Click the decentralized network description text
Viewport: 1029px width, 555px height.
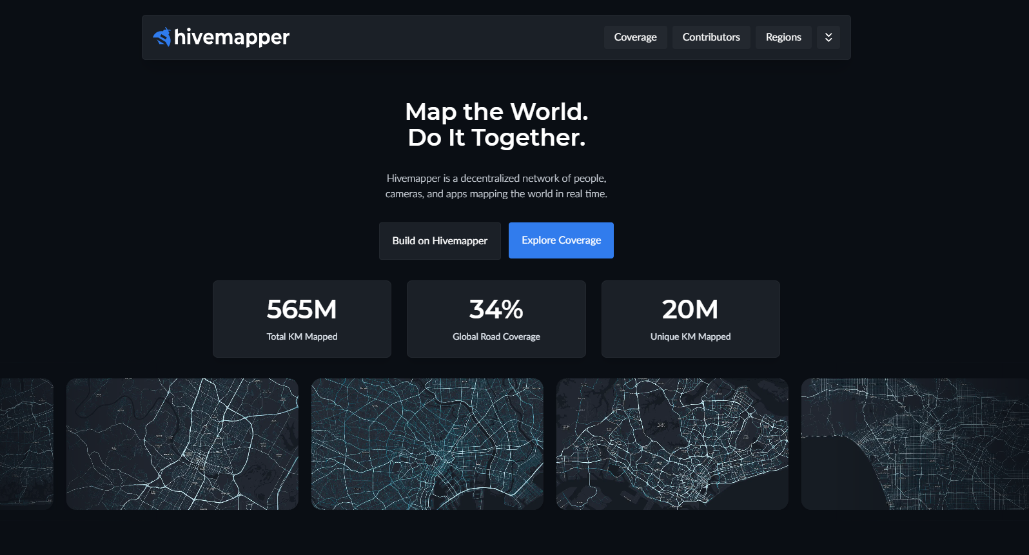(x=496, y=186)
